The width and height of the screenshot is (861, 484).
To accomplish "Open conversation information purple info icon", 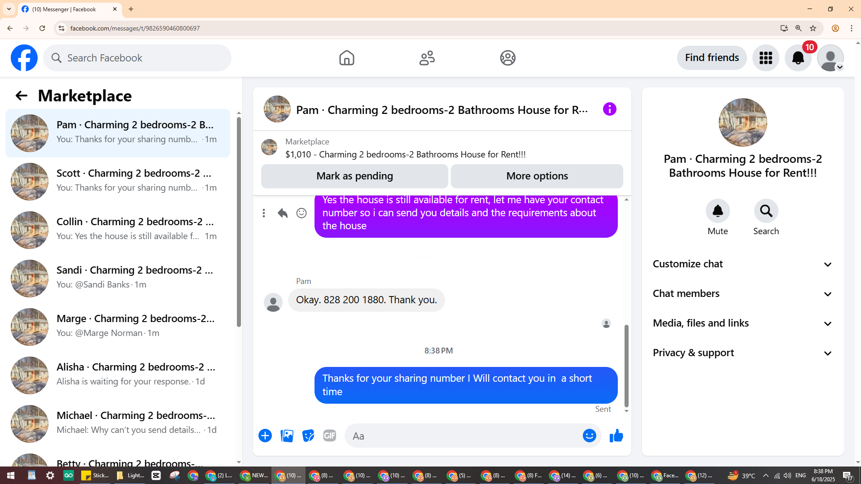I will [609, 109].
